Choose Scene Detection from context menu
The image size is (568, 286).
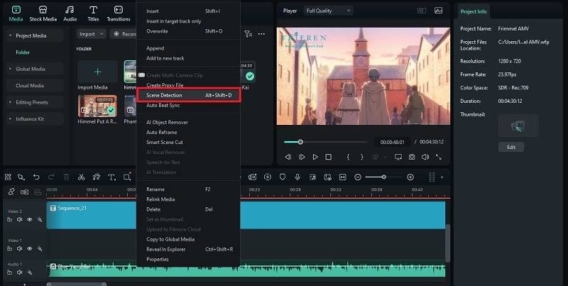pyautogui.click(x=188, y=95)
